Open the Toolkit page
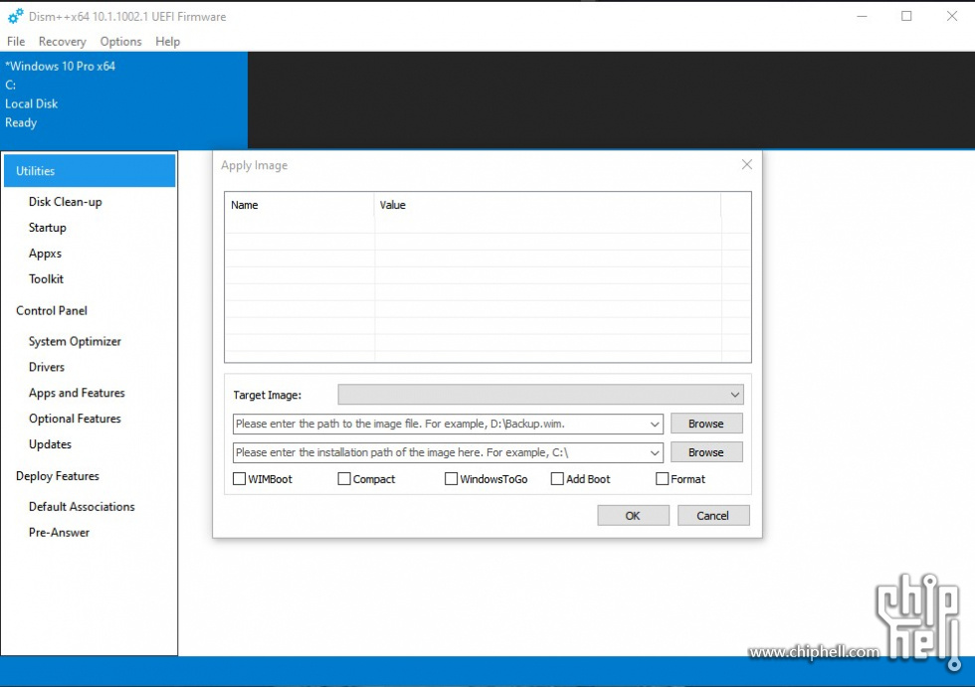The image size is (975, 687). pos(46,279)
